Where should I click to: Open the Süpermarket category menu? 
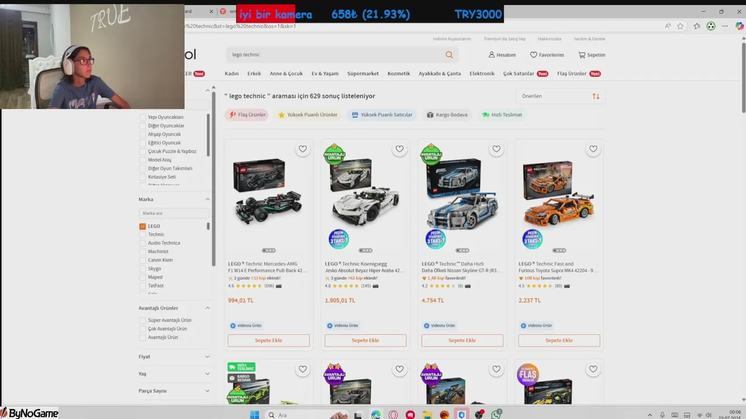pyautogui.click(x=363, y=74)
